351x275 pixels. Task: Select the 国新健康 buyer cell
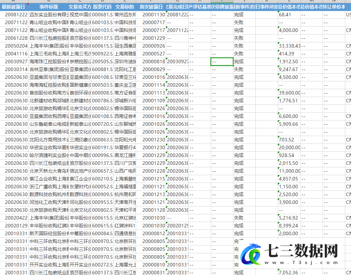80,85
